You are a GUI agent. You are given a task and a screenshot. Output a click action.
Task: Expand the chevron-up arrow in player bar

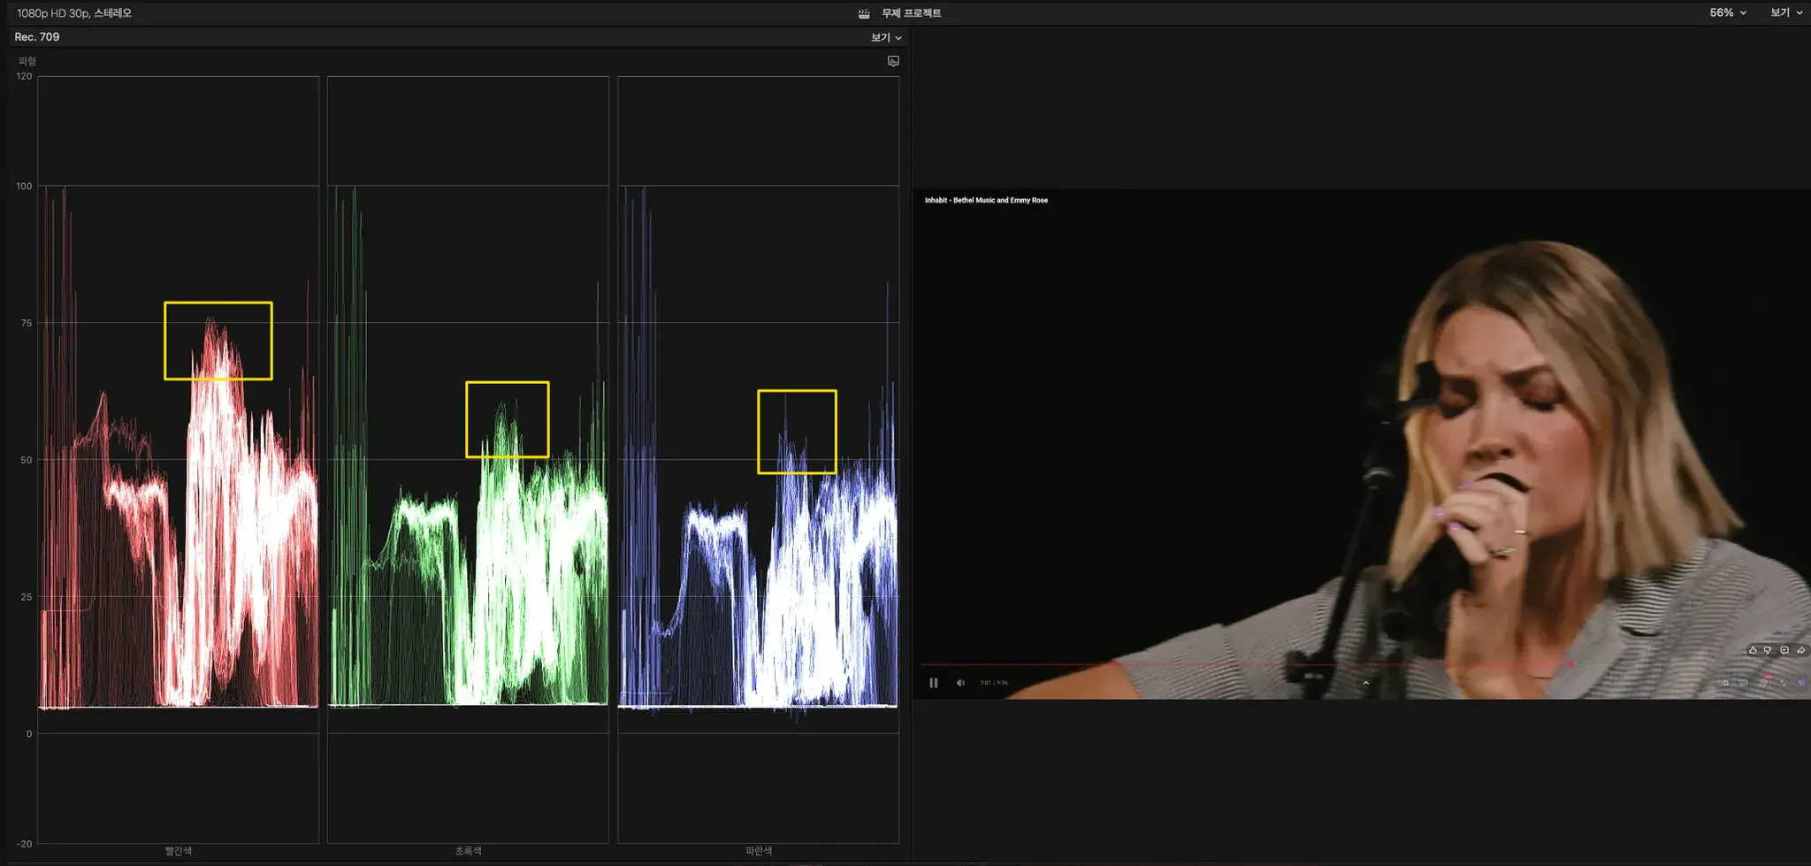pos(1365,683)
